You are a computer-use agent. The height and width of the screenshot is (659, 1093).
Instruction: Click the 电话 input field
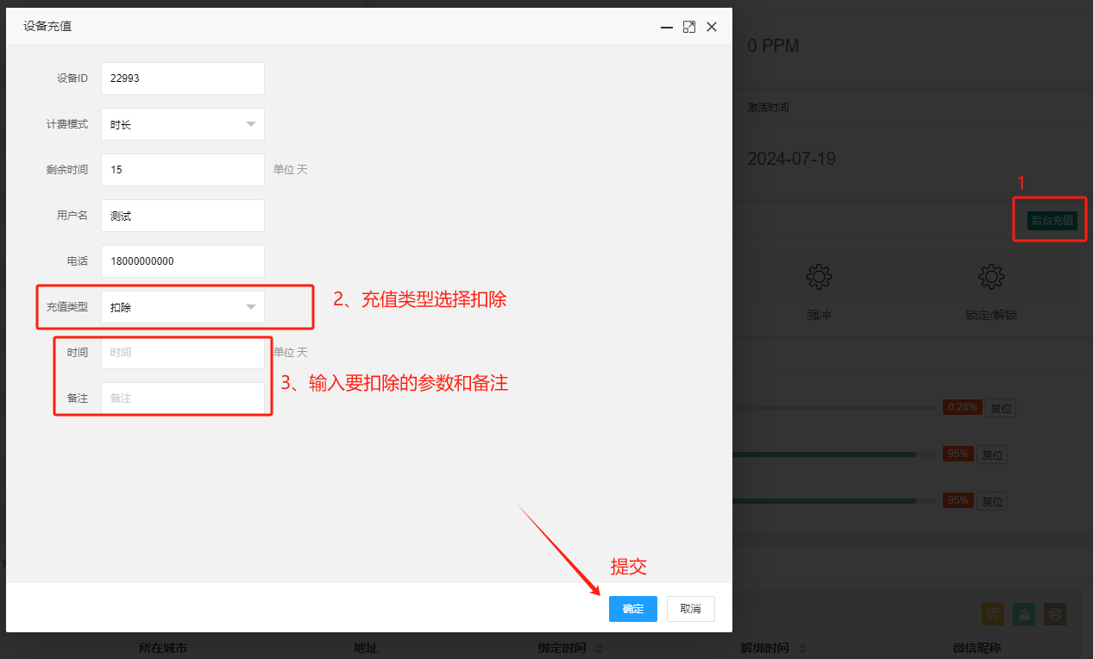tap(183, 261)
